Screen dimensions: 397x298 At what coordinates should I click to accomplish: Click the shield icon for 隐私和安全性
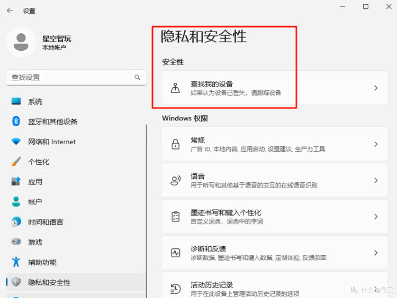tap(16, 282)
